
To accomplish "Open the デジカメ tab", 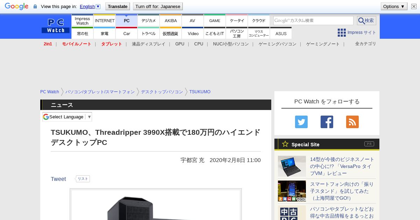I will pyautogui.click(x=149, y=21).
